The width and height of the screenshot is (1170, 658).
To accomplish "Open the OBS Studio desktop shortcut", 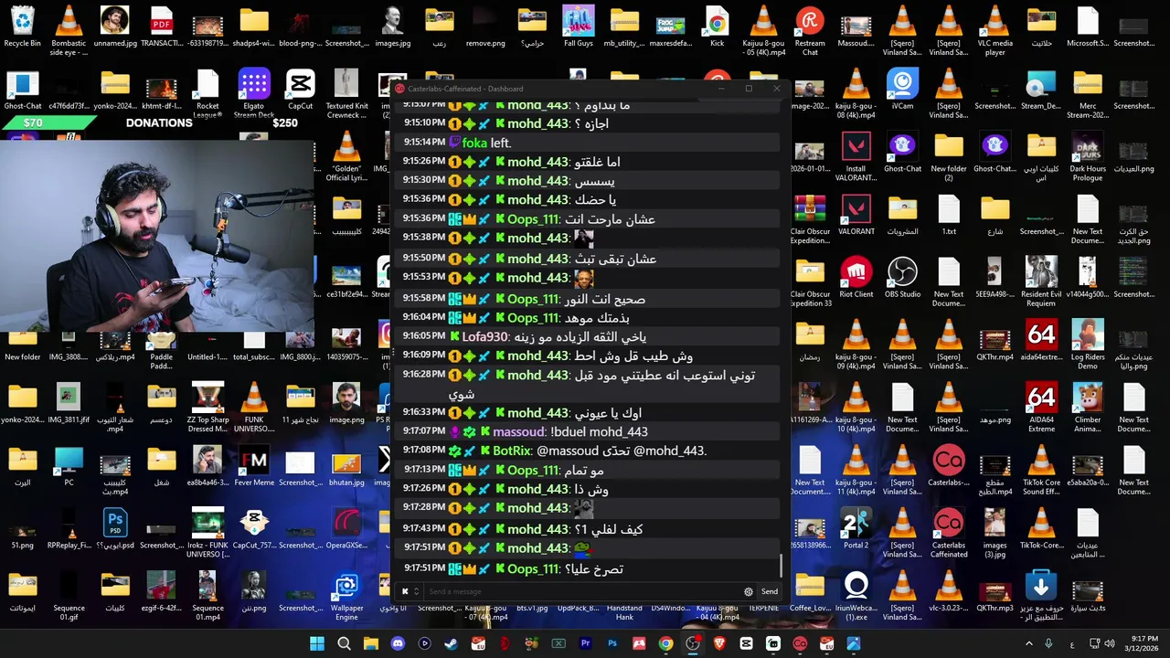I will click(902, 278).
